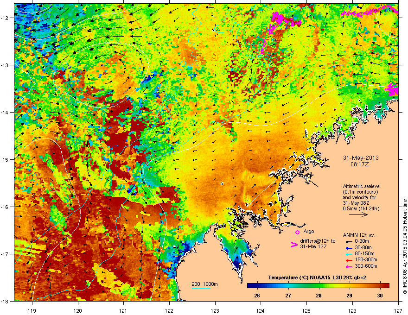This screenshot has height=315, width=408.
Task: Click latitude axis label -16
Action: coord(5,207)
